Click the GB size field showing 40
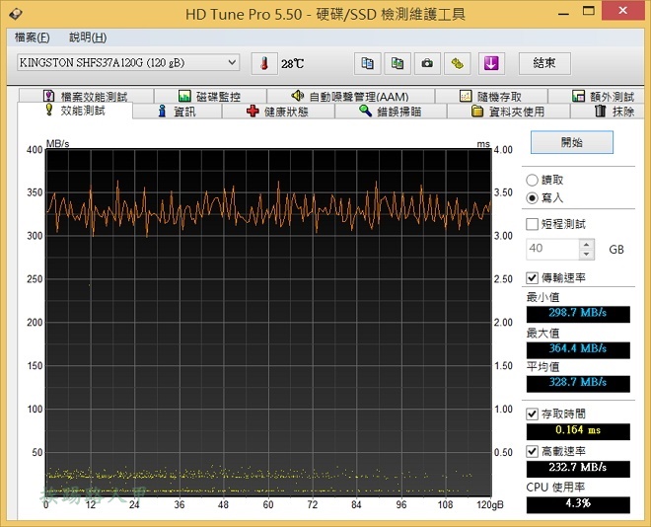The width and height of the screenshot is (651, 527). coord(552,249)
